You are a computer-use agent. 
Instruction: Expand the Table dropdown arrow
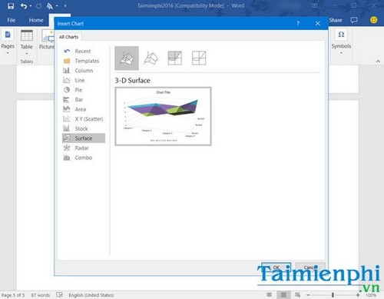(27, 54)
